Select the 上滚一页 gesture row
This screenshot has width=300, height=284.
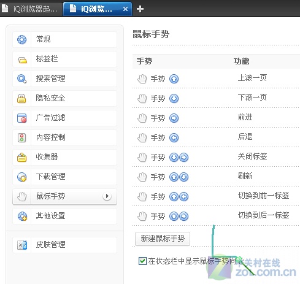(x=216, y=79)
